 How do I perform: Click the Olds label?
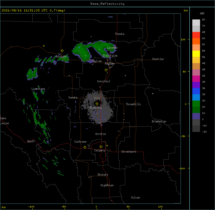(x=97, y=98)
